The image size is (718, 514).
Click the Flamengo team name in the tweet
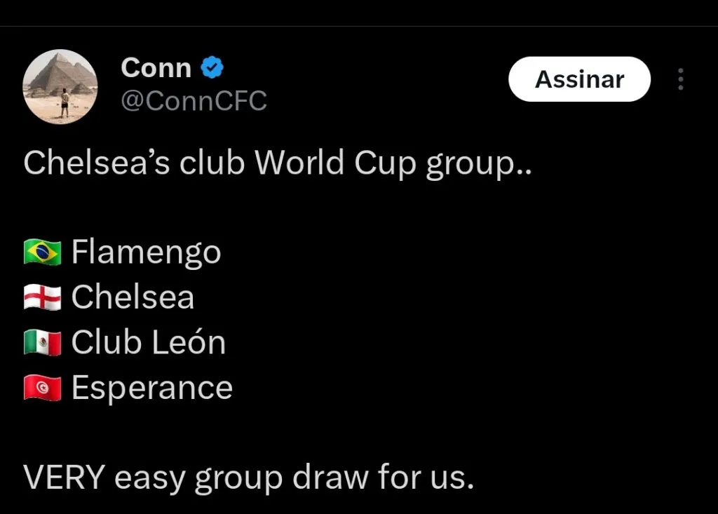(146, 252)
